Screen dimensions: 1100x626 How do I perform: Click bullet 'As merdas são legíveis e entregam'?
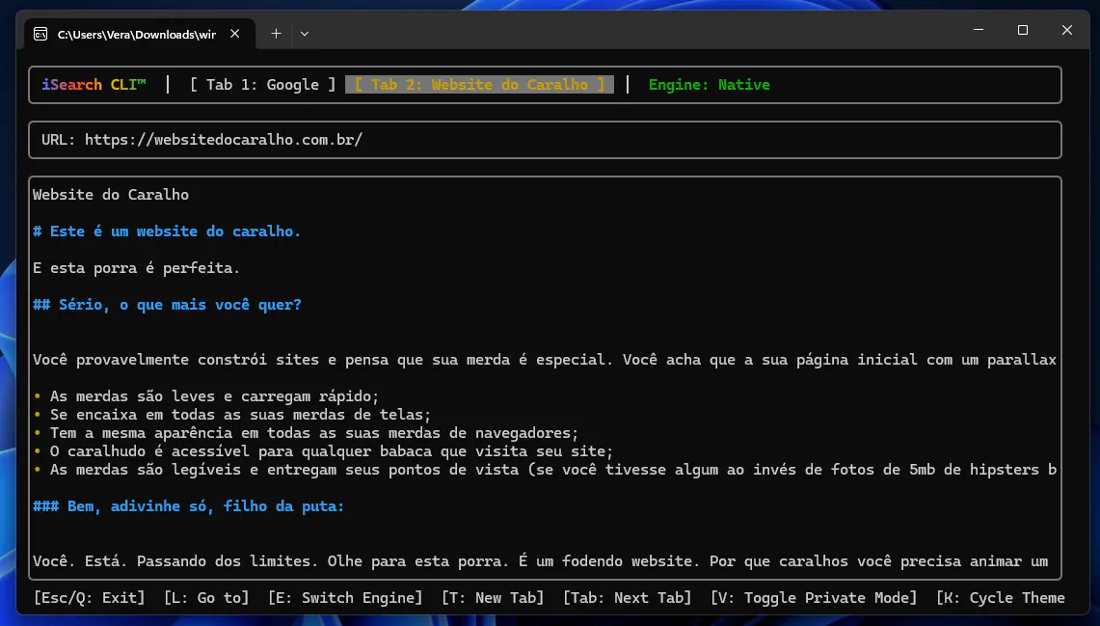pyautogui.click(x=552, y=470)
